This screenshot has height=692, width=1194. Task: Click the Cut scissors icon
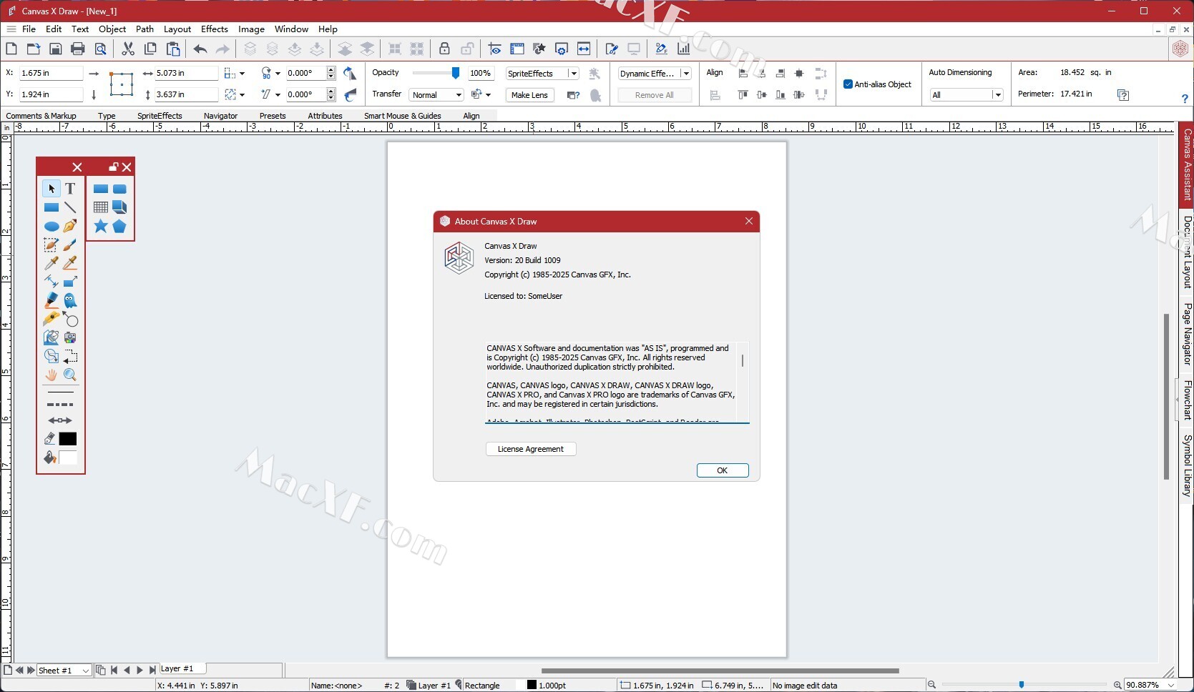click(128, 49)
